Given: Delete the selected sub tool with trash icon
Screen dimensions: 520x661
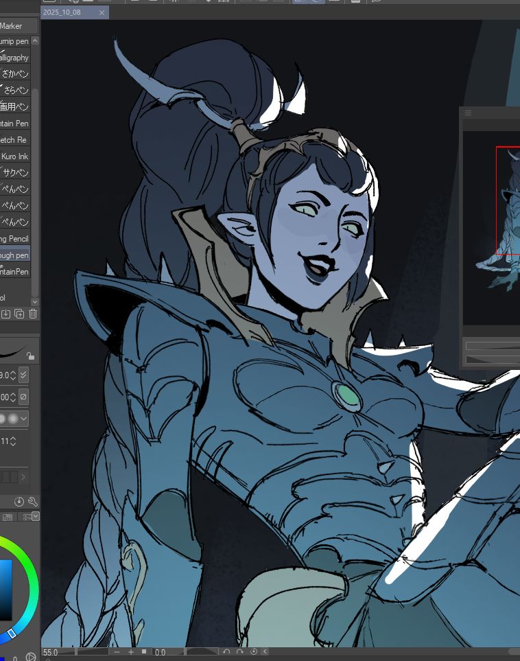Looking at the screenshot, I should click(33, 314).
